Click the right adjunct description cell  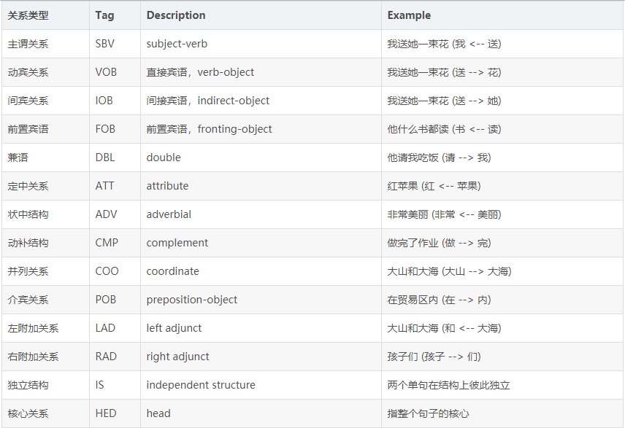[x=177, y=357]
